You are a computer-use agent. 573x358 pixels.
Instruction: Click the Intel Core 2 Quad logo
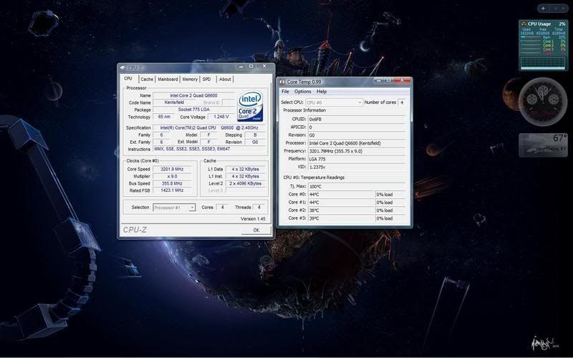[x=250, y=106]
